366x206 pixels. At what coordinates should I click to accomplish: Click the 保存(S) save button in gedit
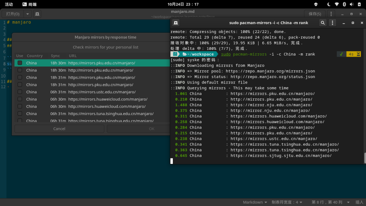point(315,14)
